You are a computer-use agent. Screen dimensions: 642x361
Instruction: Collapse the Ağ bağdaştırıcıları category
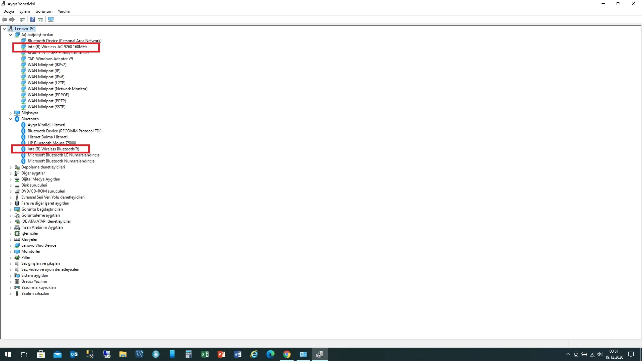[10, 35]
